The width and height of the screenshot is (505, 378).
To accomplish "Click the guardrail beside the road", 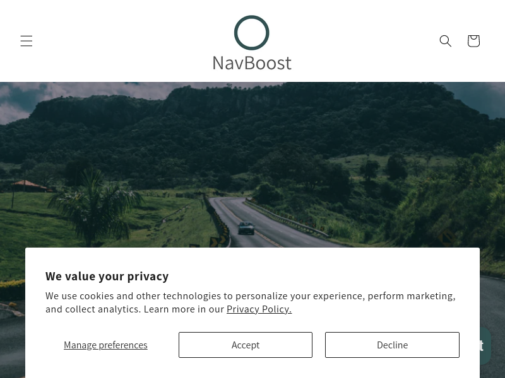I will pos(287,219).
